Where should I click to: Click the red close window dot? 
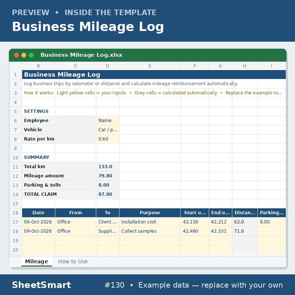(16, 55)
